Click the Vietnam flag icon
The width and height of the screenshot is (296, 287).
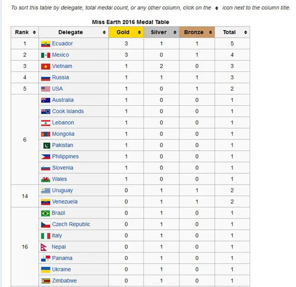tap(45, 66)
